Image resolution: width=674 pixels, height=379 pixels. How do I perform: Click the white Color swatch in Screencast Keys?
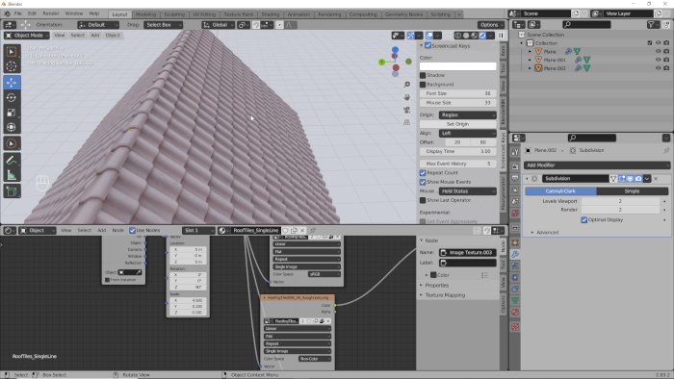pos(457,66)
